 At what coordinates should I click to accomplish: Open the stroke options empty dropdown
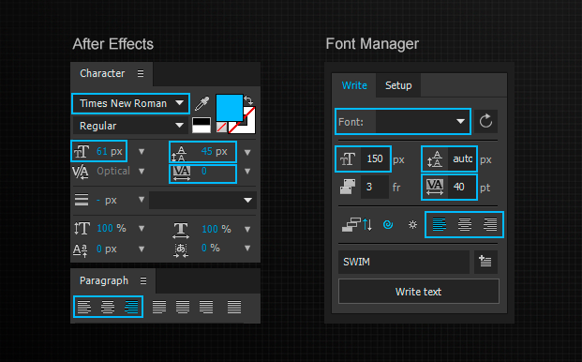(x=202, y=200)
